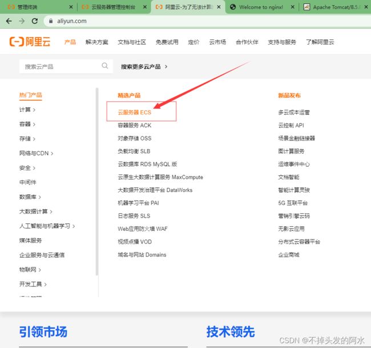This screenshot has width=371, height=348.
Task: Open 云服务器 ECS product link
Action: [x=134, y=113]
